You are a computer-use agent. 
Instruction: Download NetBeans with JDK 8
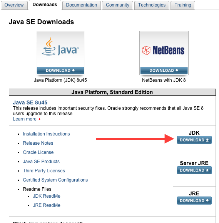tap(164, 71)
